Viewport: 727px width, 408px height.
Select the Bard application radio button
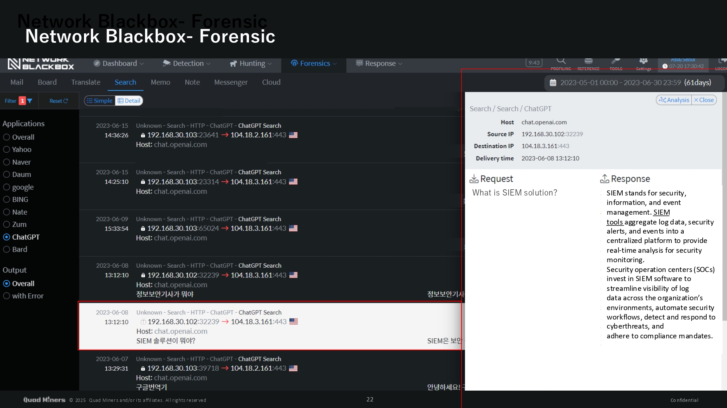click(7, 250)
